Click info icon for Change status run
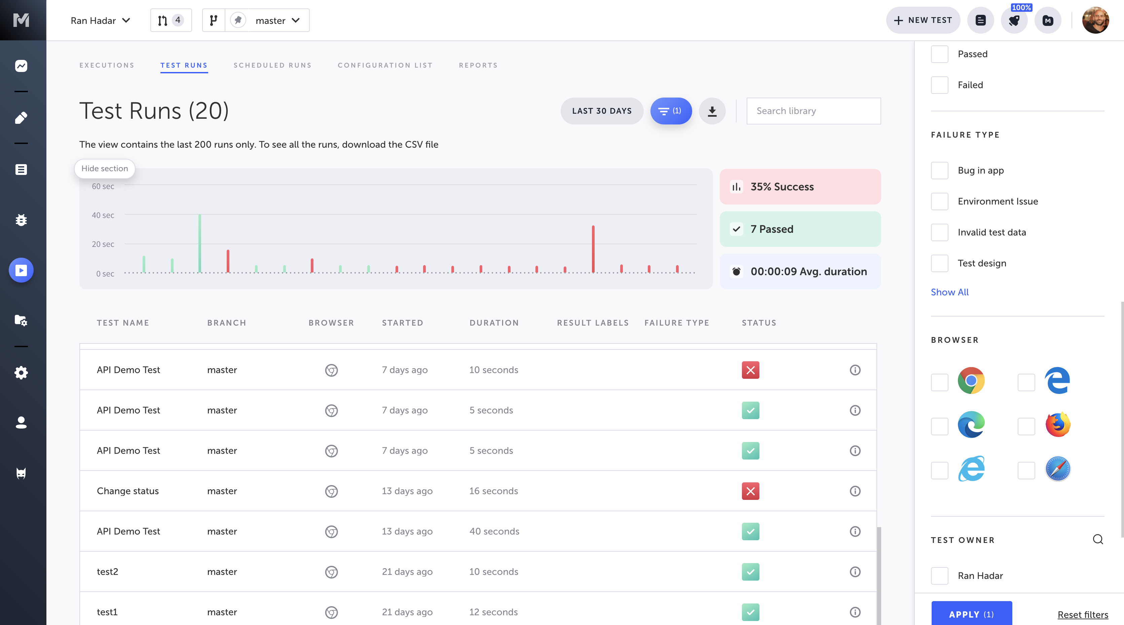 (x=855, y=491)
